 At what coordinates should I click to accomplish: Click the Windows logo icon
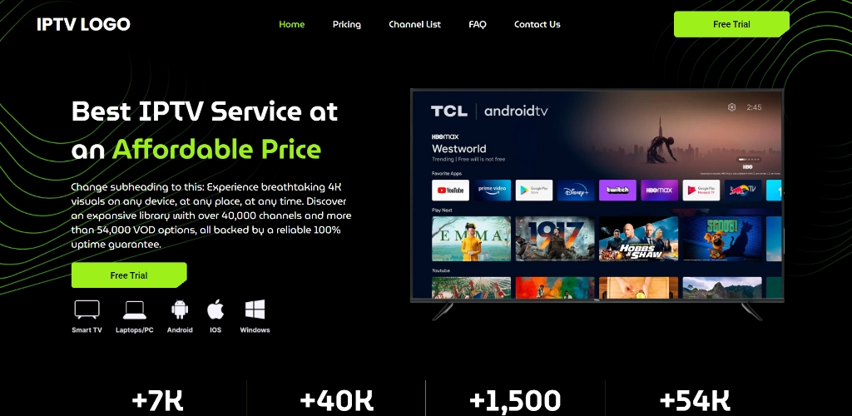click(x=255, y=309)
